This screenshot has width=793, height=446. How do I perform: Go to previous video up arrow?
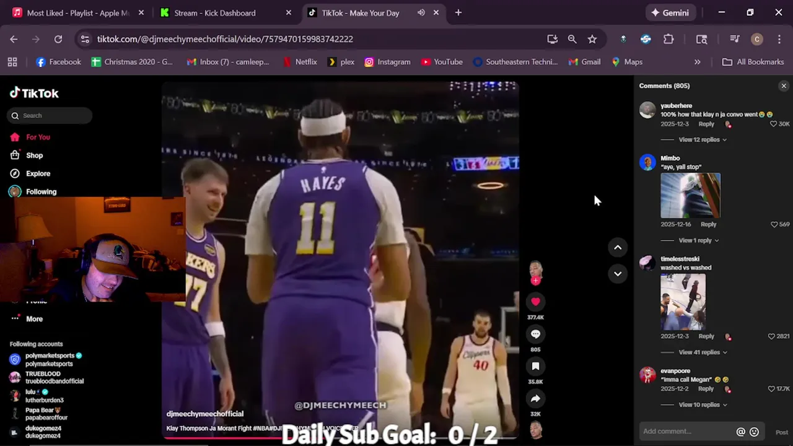coord(618,247)
